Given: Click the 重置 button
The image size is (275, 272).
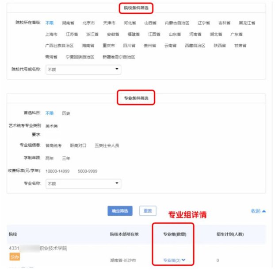Looking at the screenshot, I should coord(148,211).
